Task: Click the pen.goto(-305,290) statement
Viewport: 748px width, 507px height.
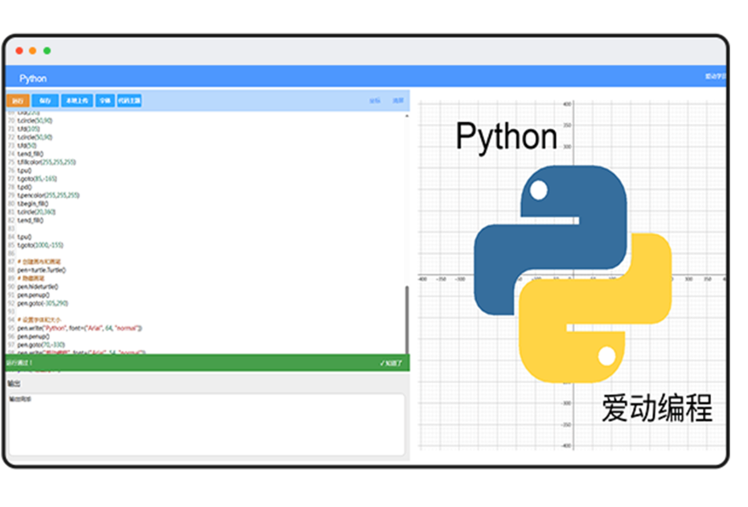Action: coord(42,303)
